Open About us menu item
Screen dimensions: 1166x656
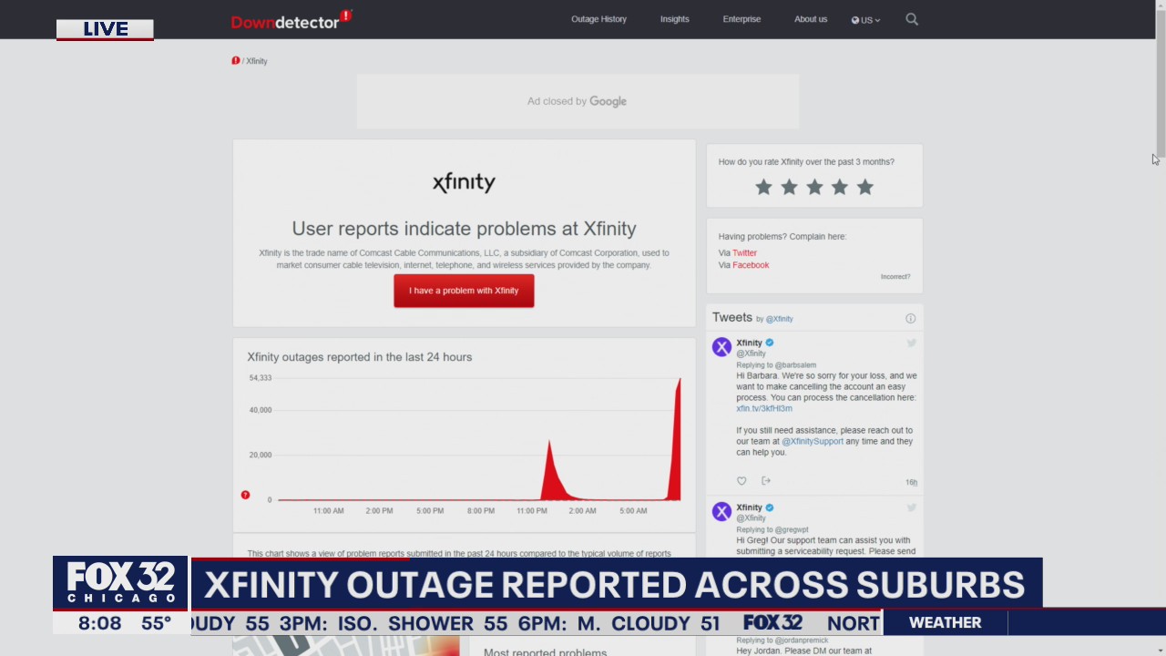(x=811, y=19)
